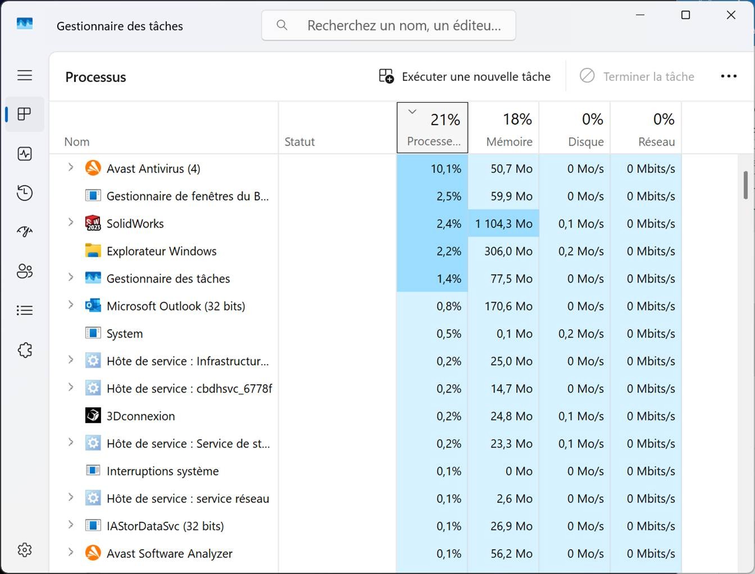Open the Details list sidebar icon
Screen dimensions: 755x574
point(25,311)
